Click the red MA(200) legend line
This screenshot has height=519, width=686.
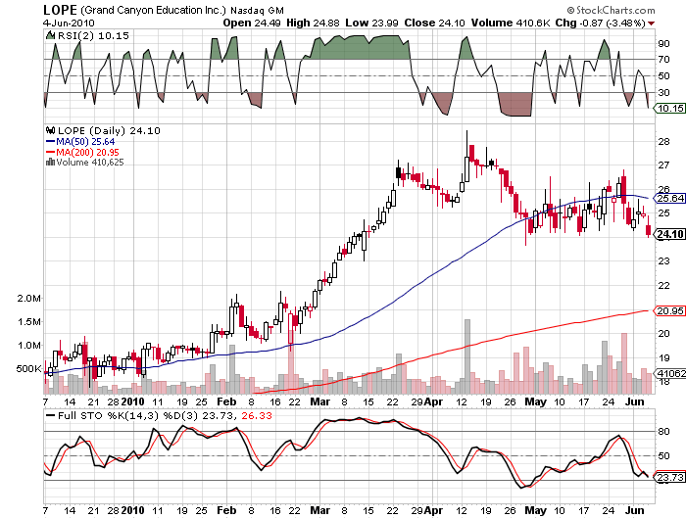[50, 152]
